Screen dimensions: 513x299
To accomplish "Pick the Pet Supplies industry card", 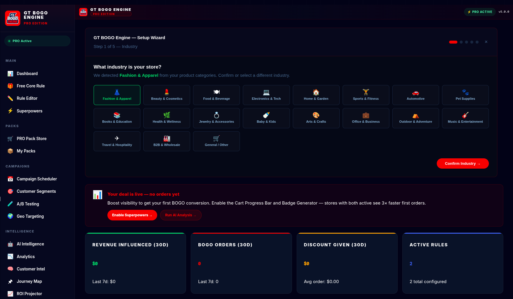I will [465, 95].
